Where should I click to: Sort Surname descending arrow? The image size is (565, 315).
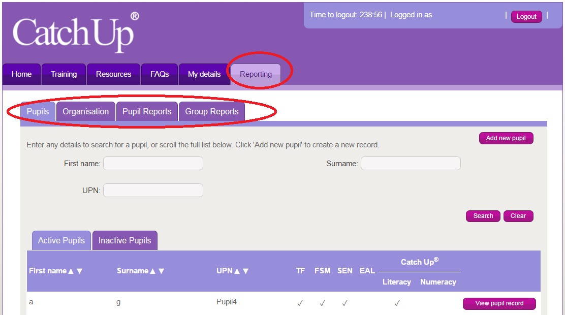pyautogui.click(x=162, y=271)
